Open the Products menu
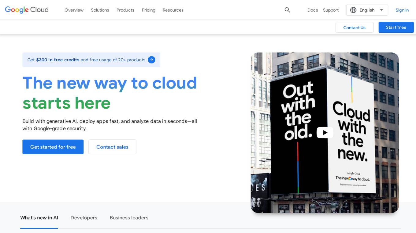The width and height of the screenshot is (416, 233). (125, 10)
